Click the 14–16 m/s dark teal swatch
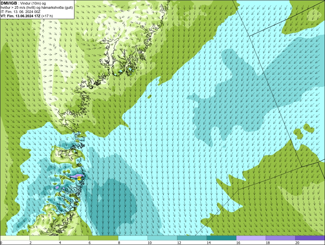 222,238
